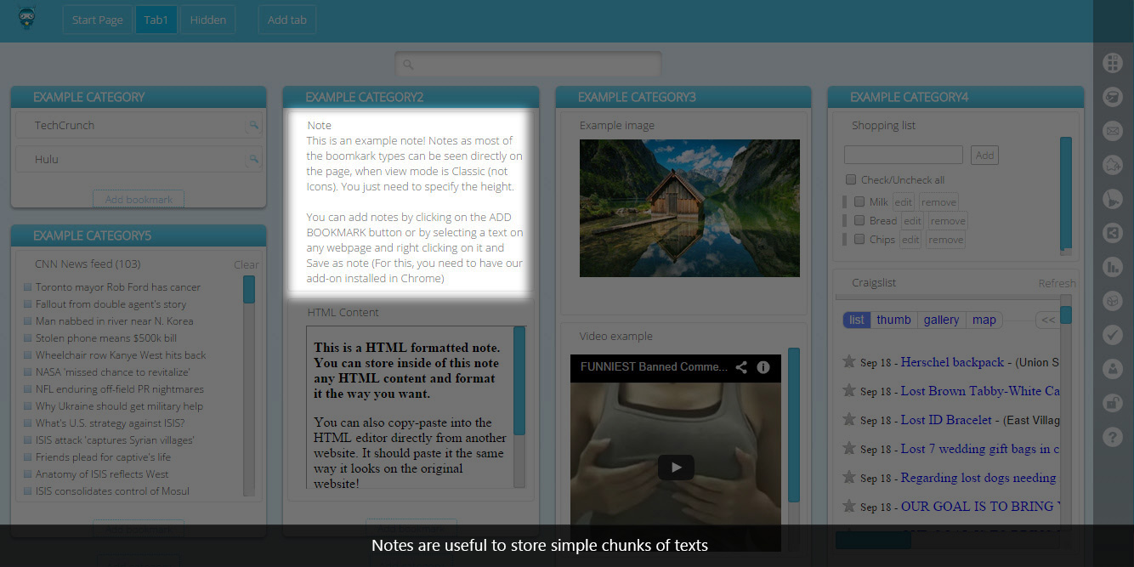Open the bar chart statistics icon
Image resolution: width=1134 pixels, height=567 pixels.
pos(1112,267)
